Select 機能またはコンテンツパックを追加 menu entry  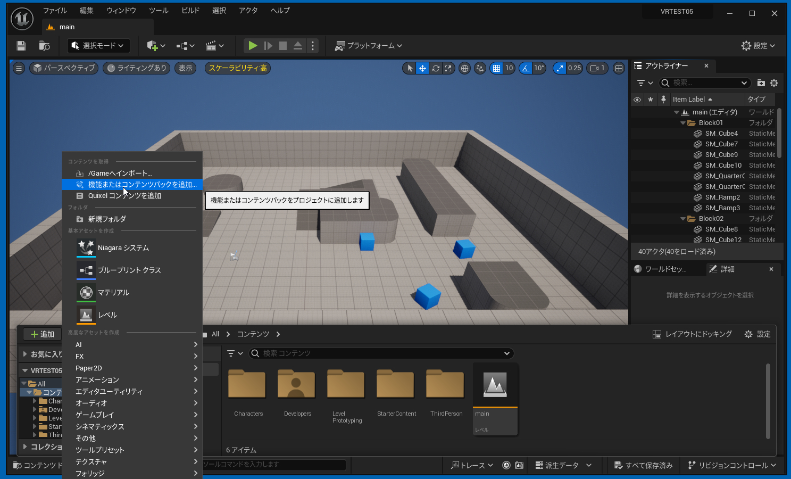coord(141,185)
